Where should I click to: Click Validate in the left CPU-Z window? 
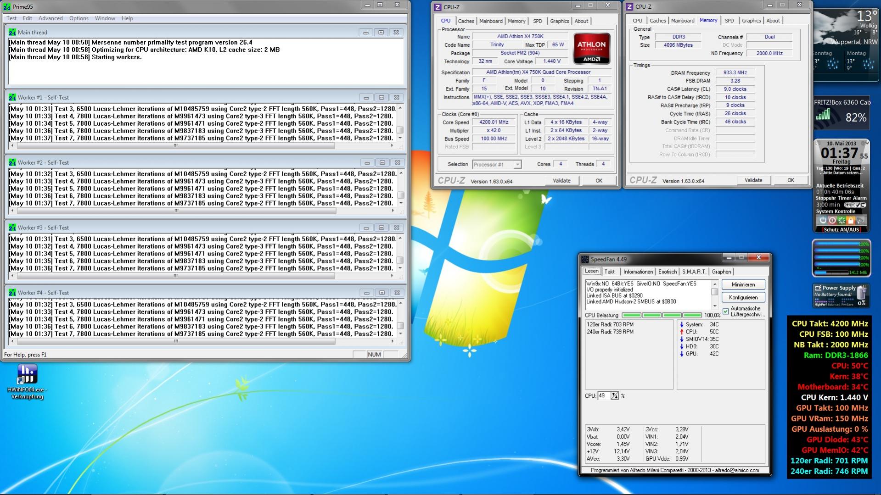click(x=561, y=181)
